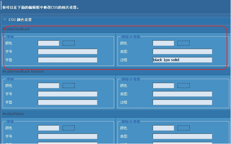Click #colorPicker 底图 input field

pyautogui.click(x=182, y=136)
